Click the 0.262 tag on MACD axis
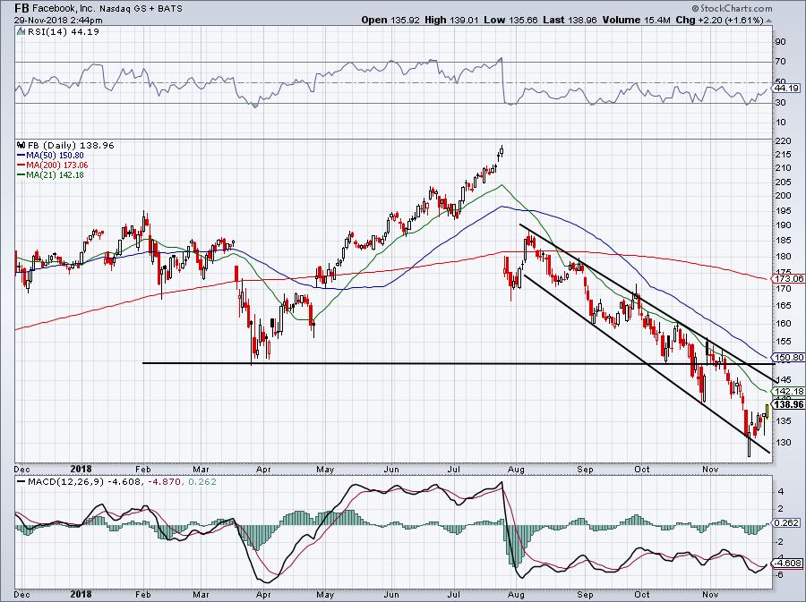Screen dimensions: 806x602 click(787, 522)
